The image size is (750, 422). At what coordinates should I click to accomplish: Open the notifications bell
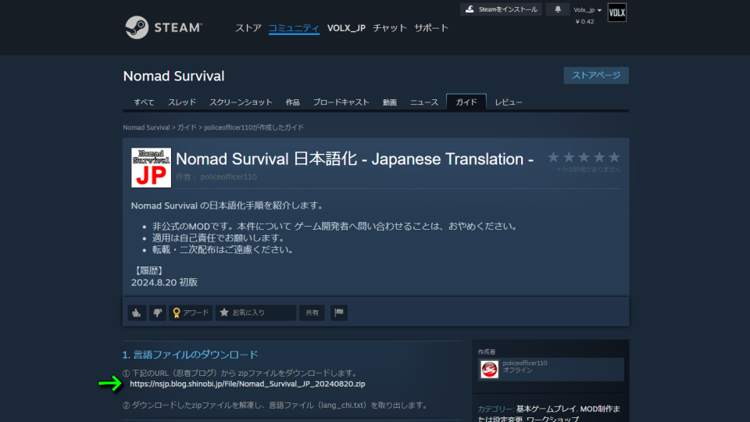click(558, 9)
